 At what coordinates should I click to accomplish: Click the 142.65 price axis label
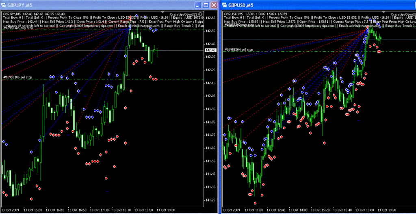click(210, 18)
